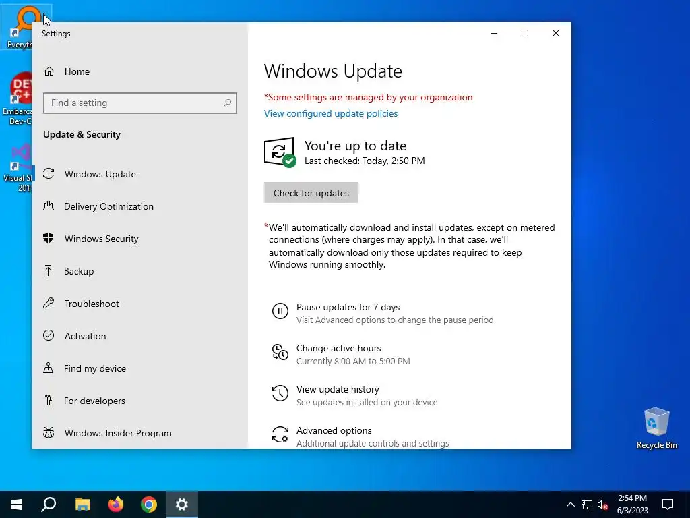Image resolution: width=690 pixels, height=518 pixels.
Task: Click the Windows Update sync icon in sidebar
Action: [49, 173]
